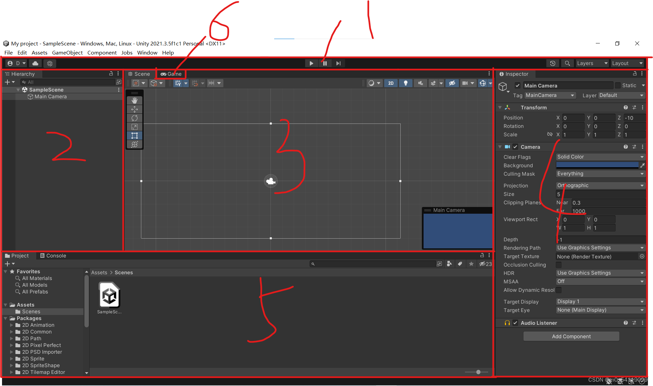Image resolution: width=653 pixels, height=386 pixels.
Task: Click the Add Component button
Action: 571,336
